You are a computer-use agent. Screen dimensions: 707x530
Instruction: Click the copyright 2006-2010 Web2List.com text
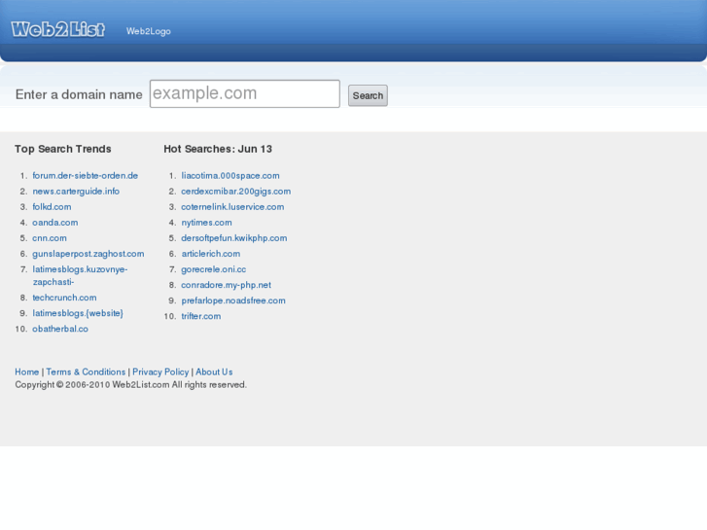pyautogui.click(x=130, y=385)
